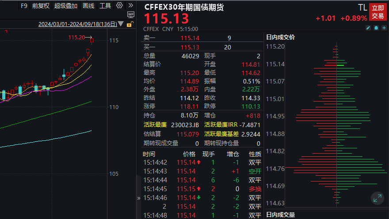Click the 总量 value 46029
Screen dimensions: 389x219
[x=190, y=56]
